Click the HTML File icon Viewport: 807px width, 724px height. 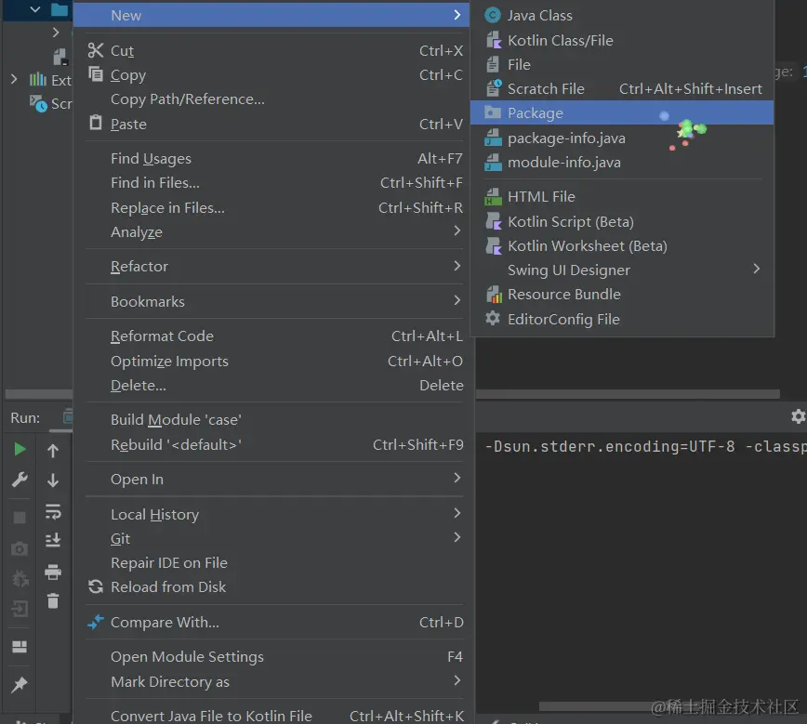pyautogui.click(x=493, y=196)
